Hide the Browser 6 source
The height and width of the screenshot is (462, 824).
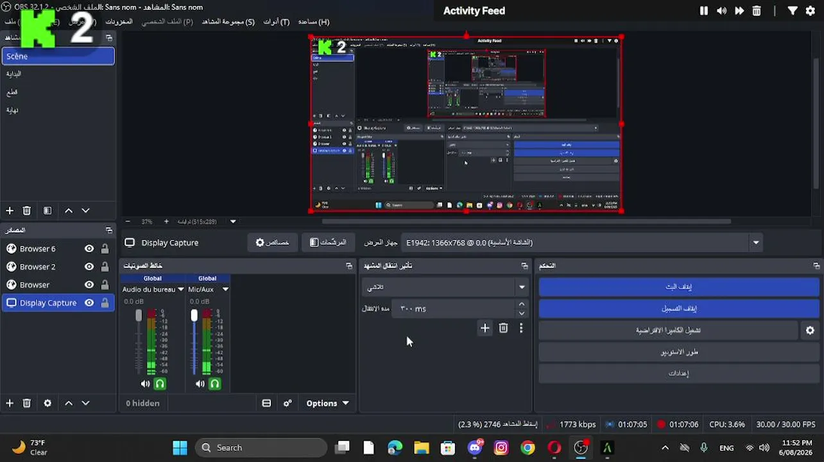[x=89, y=248]
